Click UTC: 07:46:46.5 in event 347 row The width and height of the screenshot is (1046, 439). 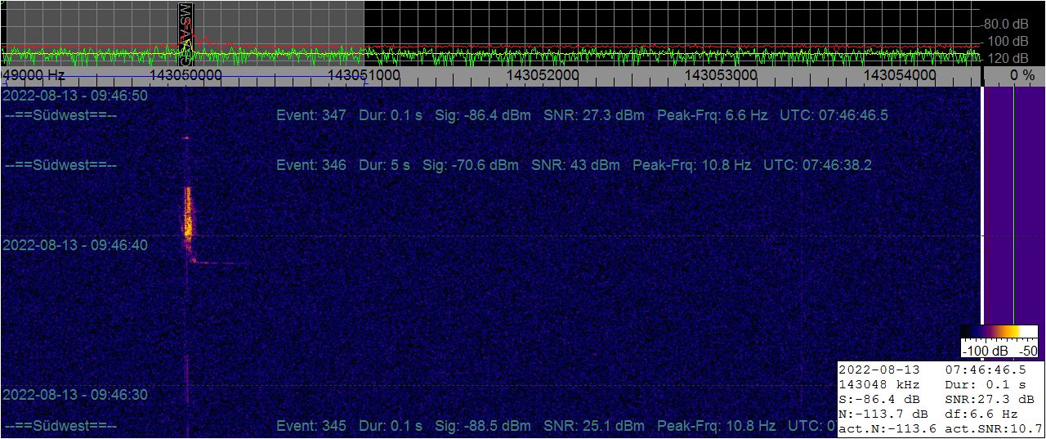click(834, 115)
